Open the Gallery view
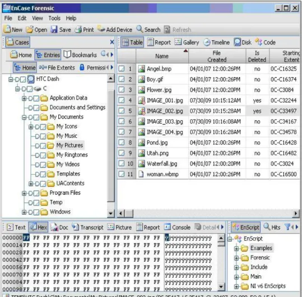Screen dimensions: 302x297 (187, 43)
